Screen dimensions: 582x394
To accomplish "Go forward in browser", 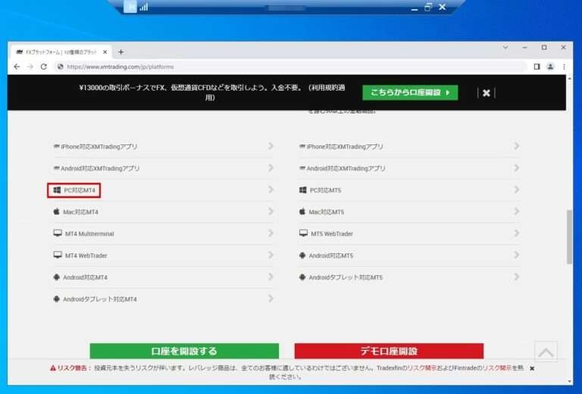I will coord(30,67).
